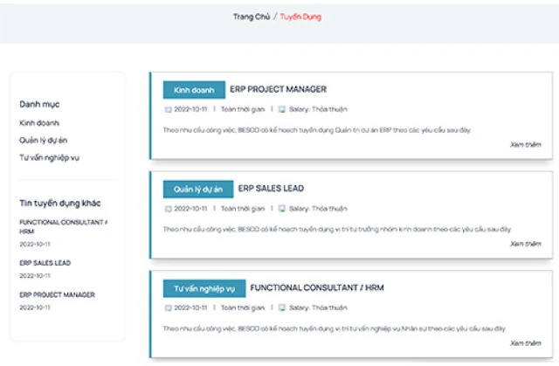Click Xem thêm on ERP Sales Lead card
559x366 pixels.
(526, 244)
